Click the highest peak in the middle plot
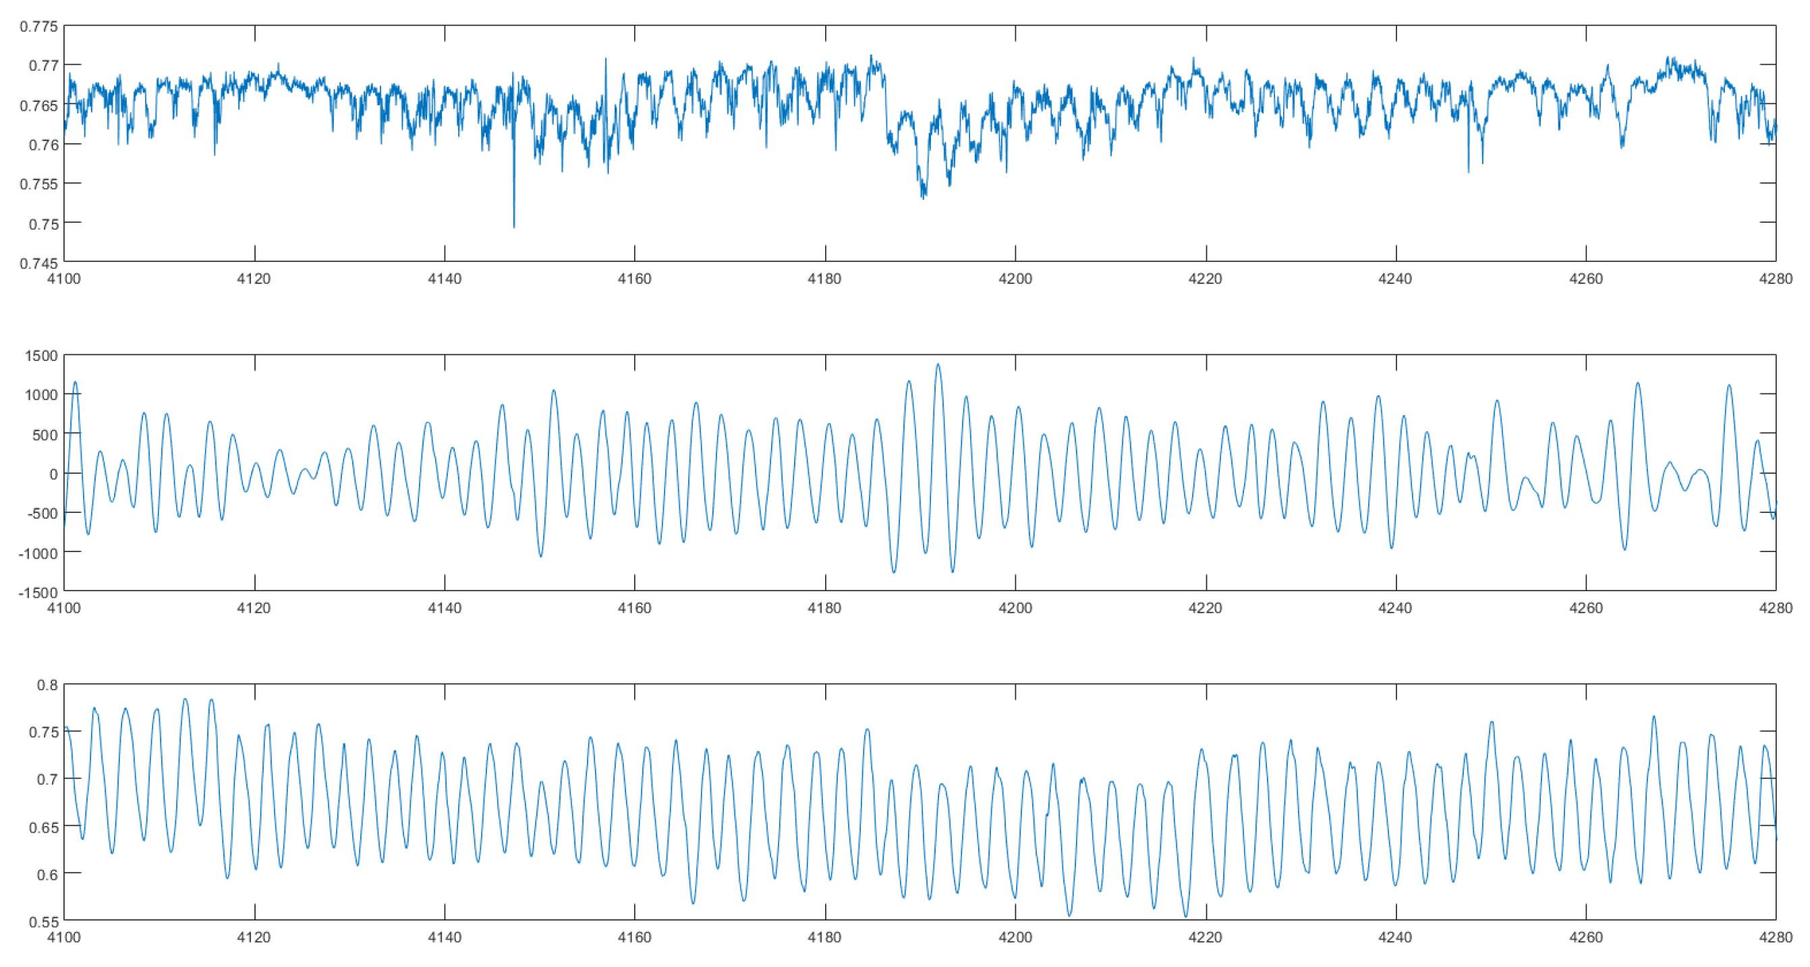The image size is (1810, 967). [x=938, y=364]
